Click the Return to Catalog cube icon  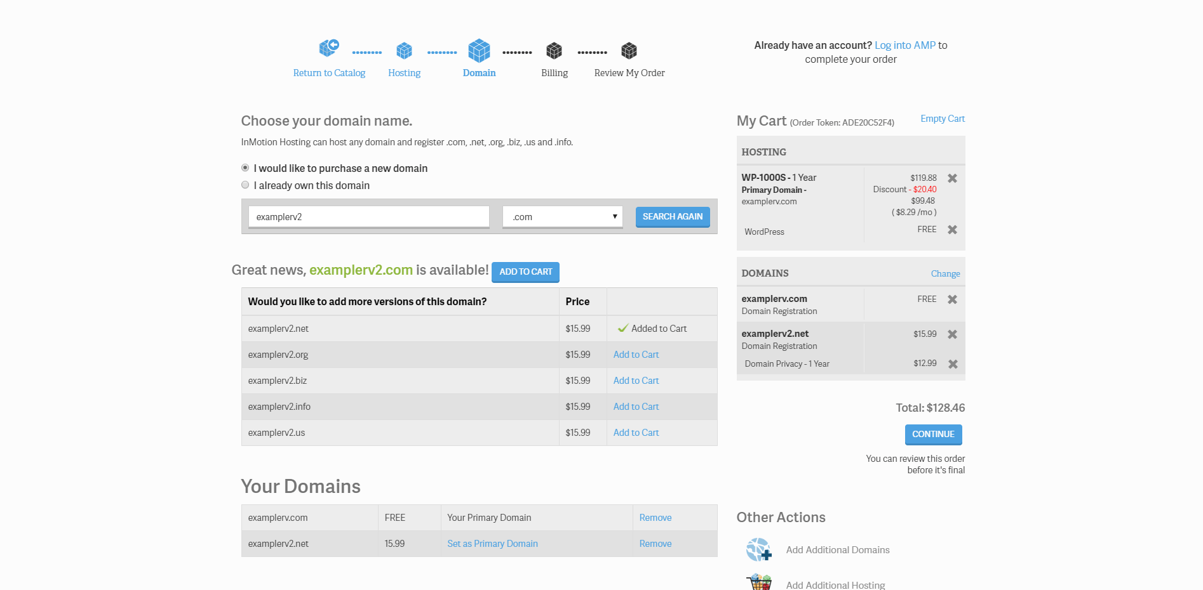point(329,48)
